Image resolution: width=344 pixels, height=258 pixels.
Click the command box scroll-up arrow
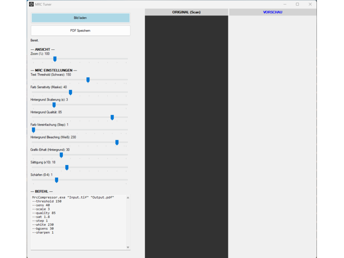[x=128, y=197]
